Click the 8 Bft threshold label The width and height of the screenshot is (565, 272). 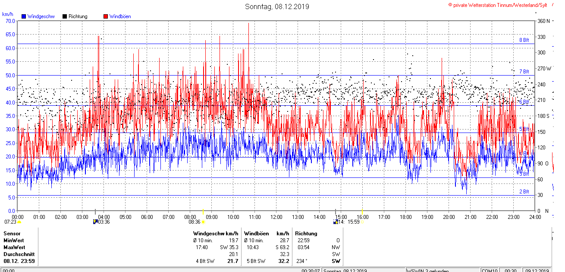click(x=524, y=40)
